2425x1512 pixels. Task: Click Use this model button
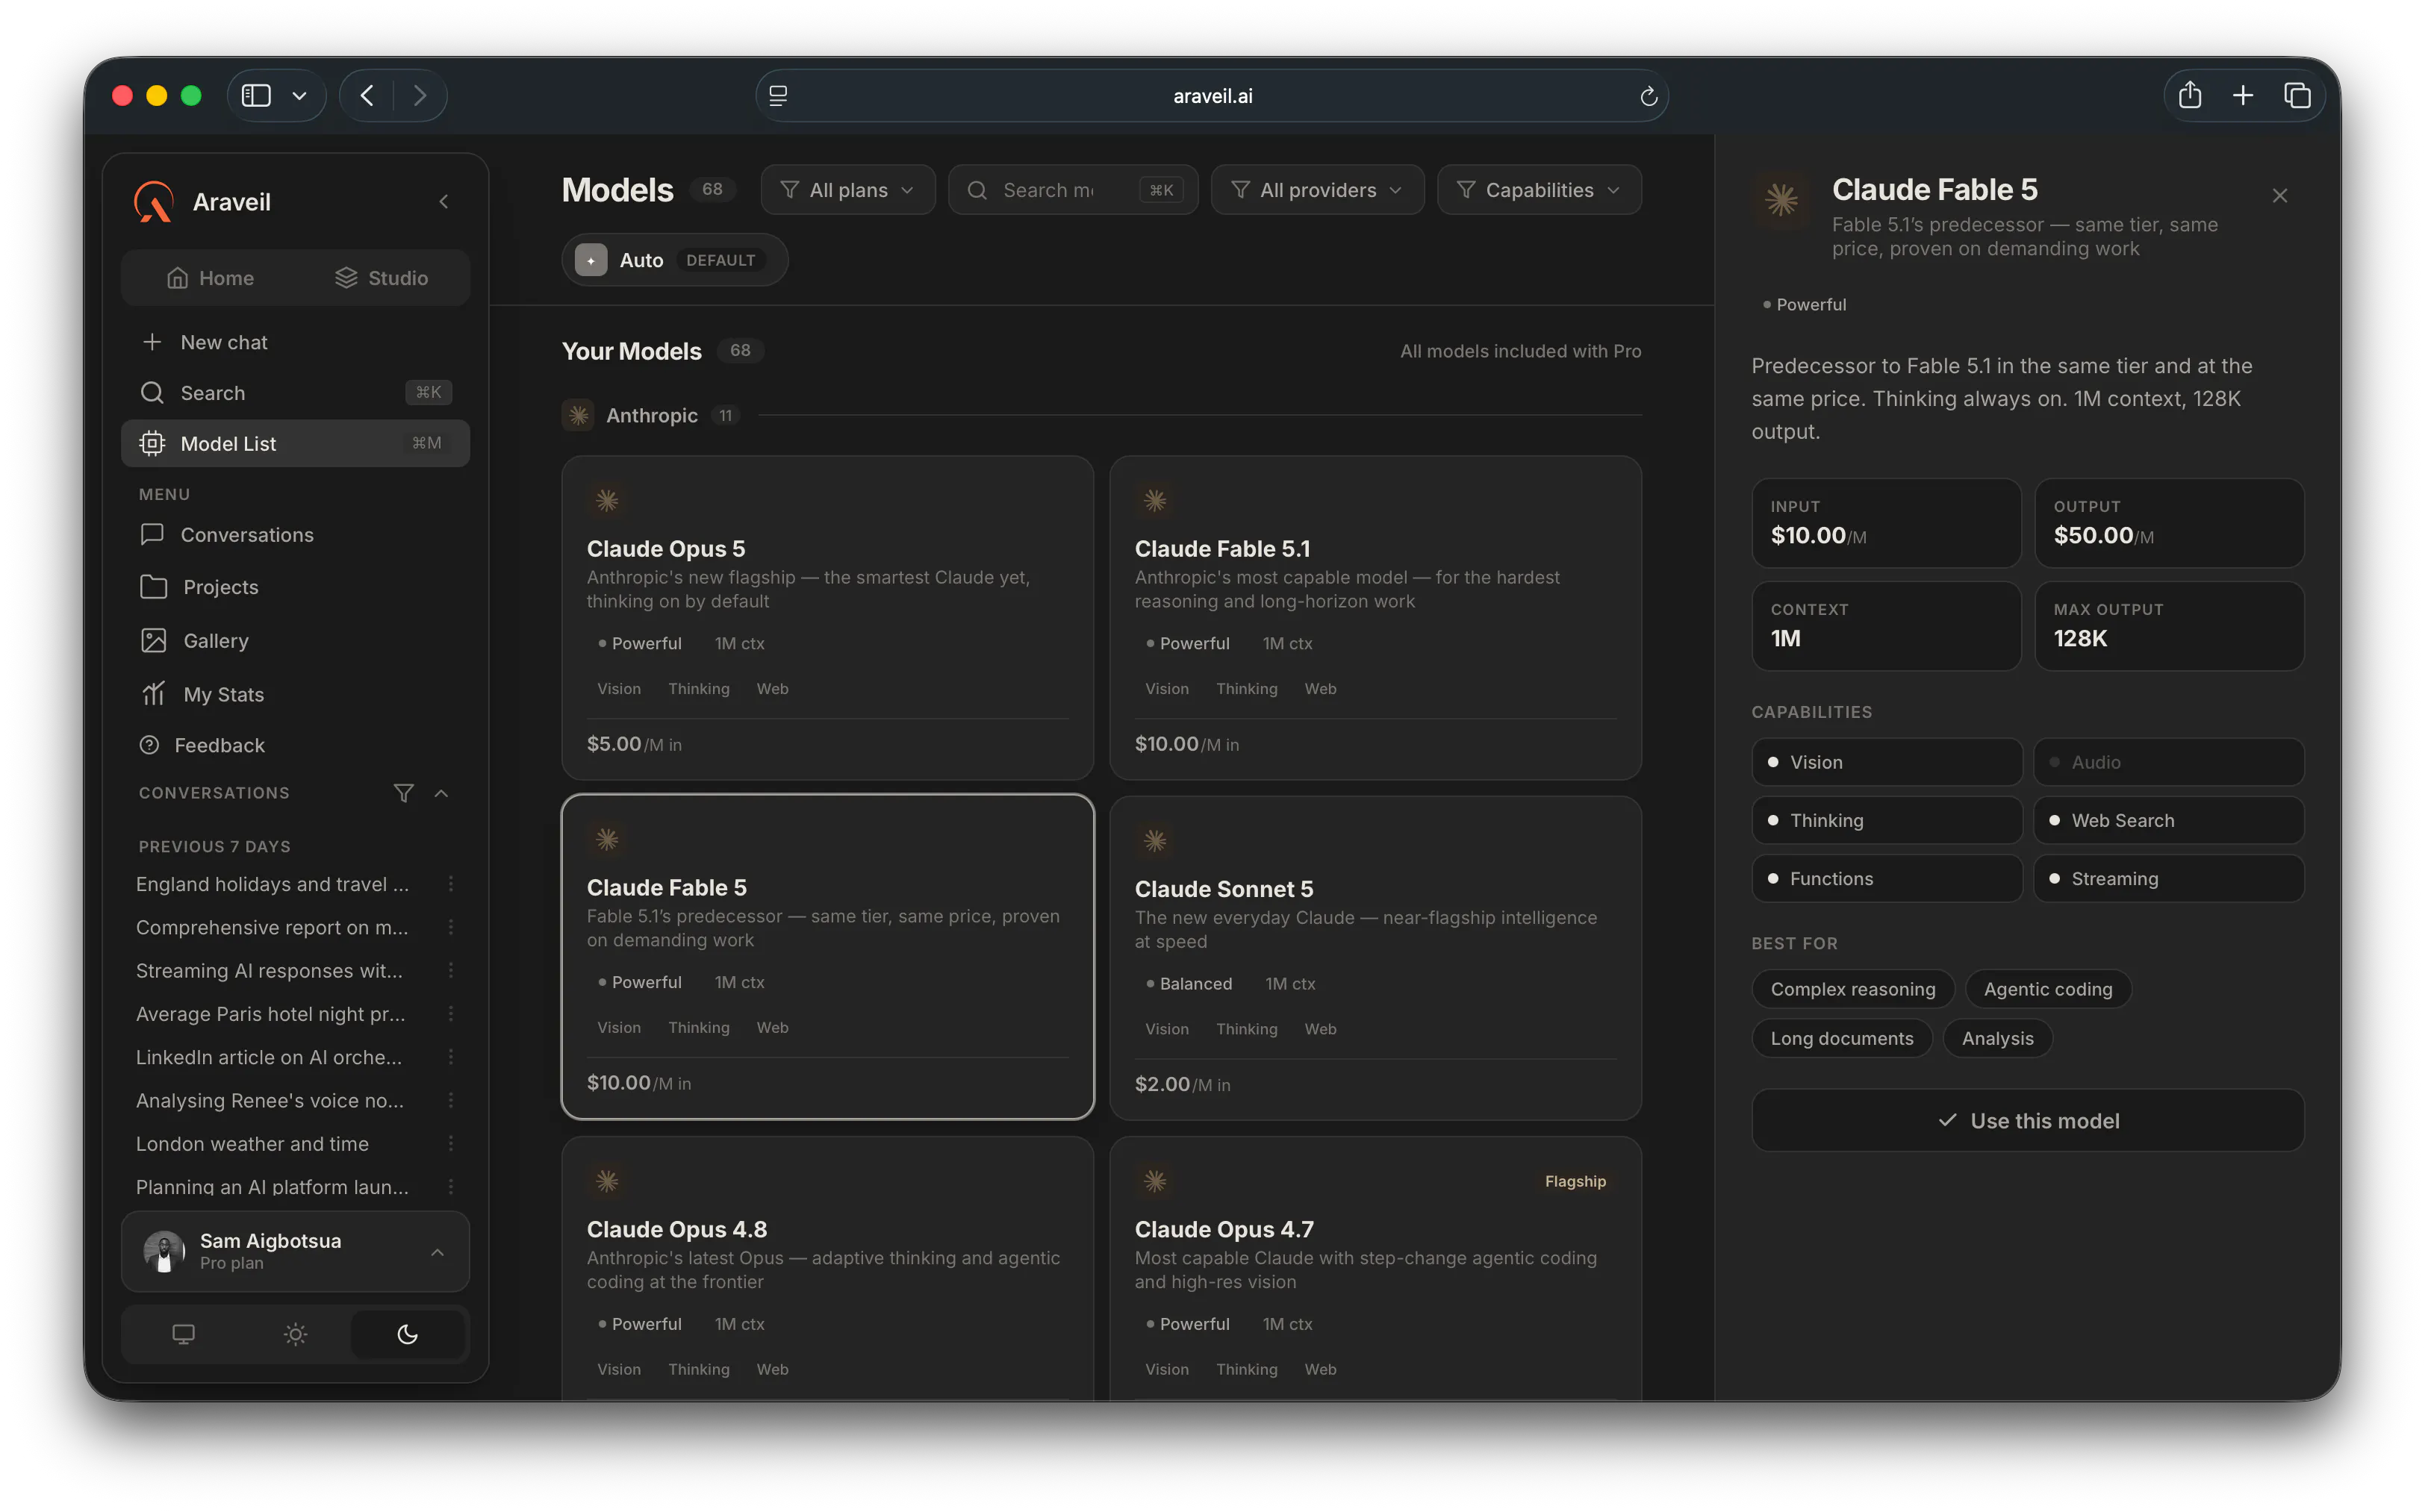[x=2027, y=1121]
